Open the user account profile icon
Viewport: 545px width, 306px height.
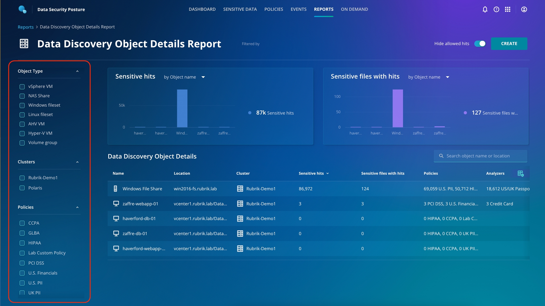[524, 9]
